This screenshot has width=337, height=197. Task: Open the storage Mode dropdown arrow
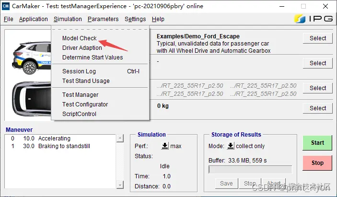231,146
